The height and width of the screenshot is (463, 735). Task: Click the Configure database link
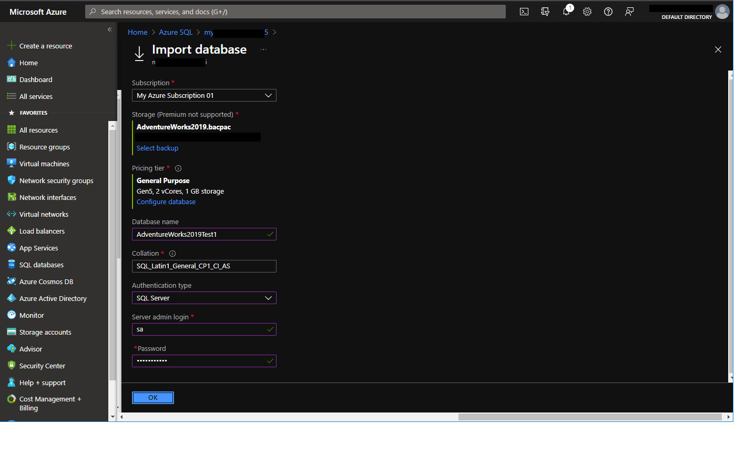click(166, 202)
